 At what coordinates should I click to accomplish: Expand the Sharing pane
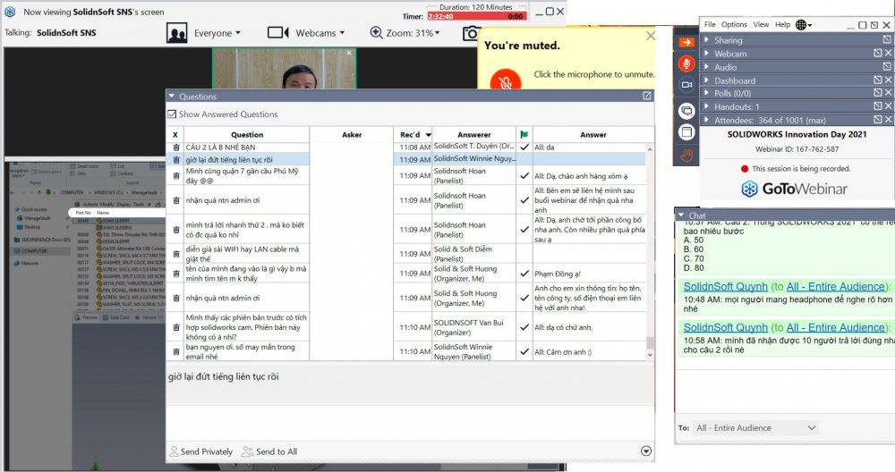click(707, 40)
